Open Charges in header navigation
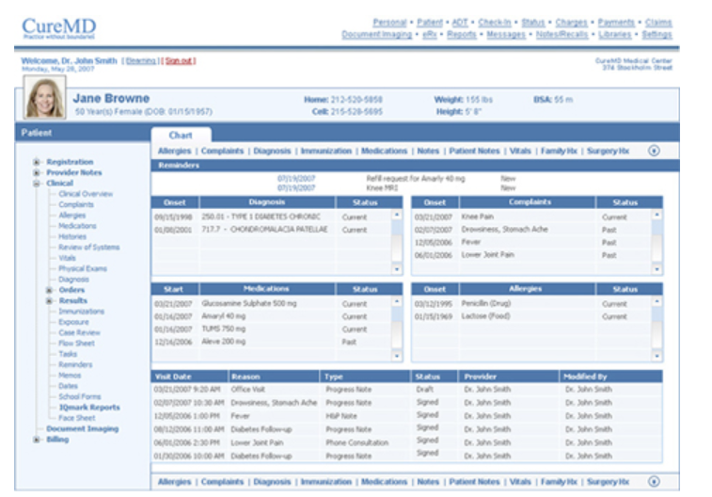Screen dimensions: 712x497 [x=571, y=23]
